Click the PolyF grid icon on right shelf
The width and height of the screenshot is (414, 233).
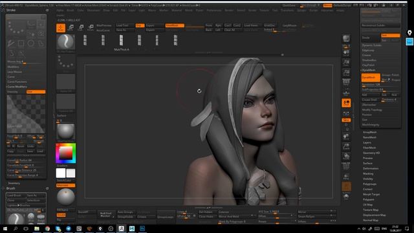coord(346,166)
